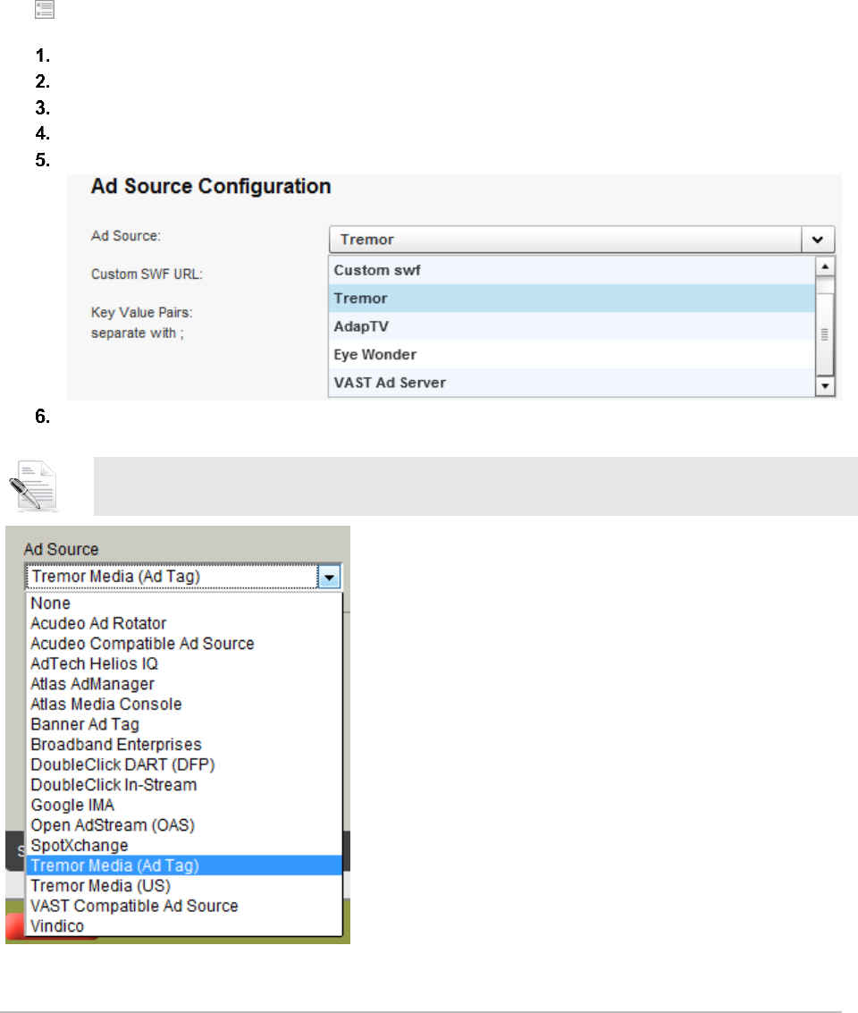Click the list scrollbar thumb
This screenshot has height=1013, width=858.
click(x=825, y=334)
